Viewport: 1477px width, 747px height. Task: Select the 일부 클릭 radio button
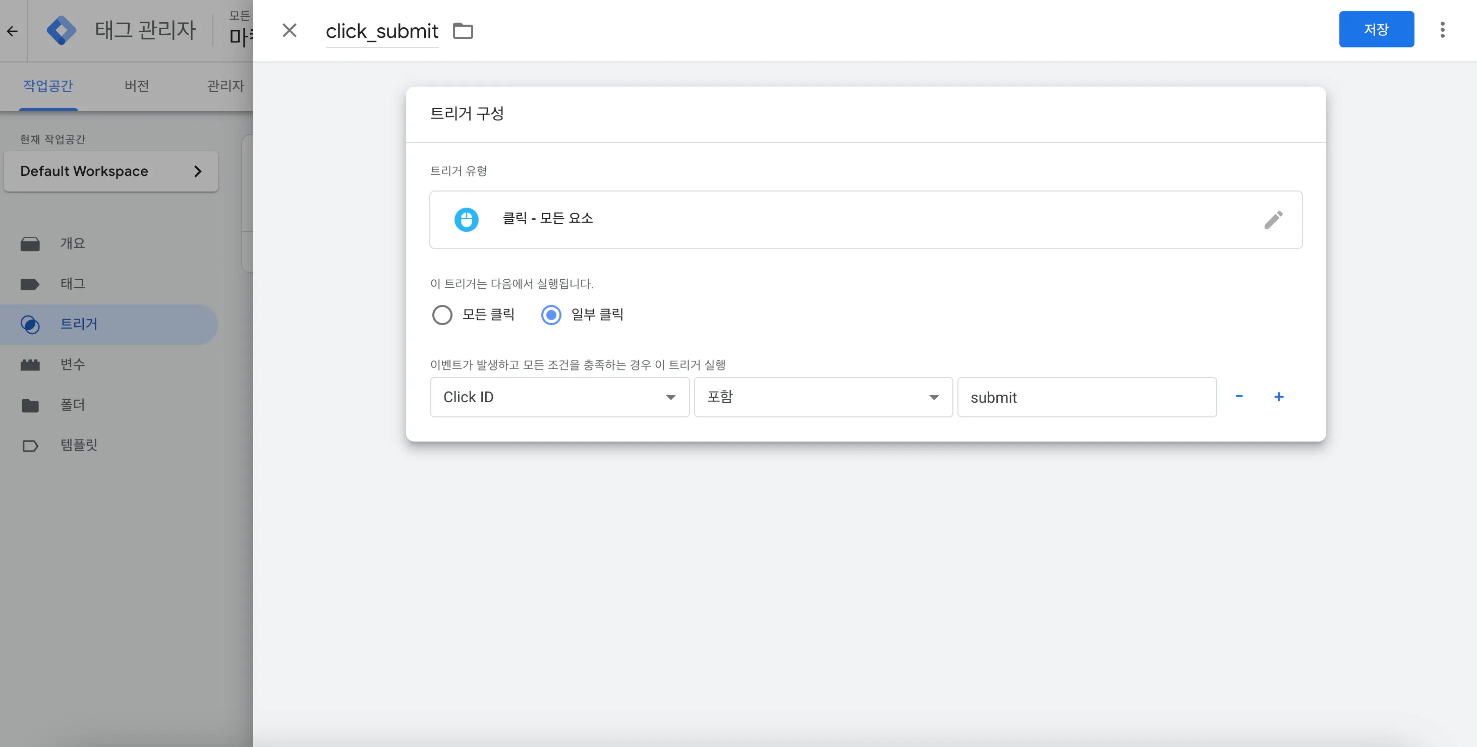(551, 315)
